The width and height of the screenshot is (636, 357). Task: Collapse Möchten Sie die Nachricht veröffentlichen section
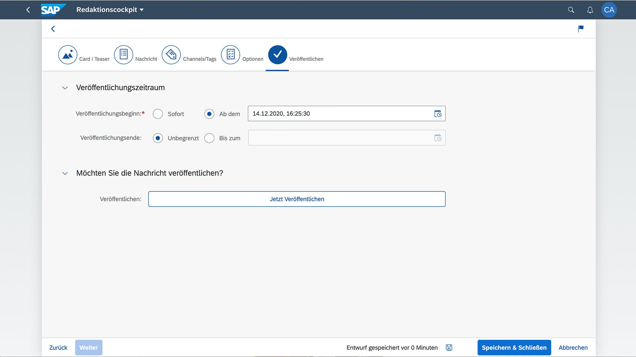(65, 173)
